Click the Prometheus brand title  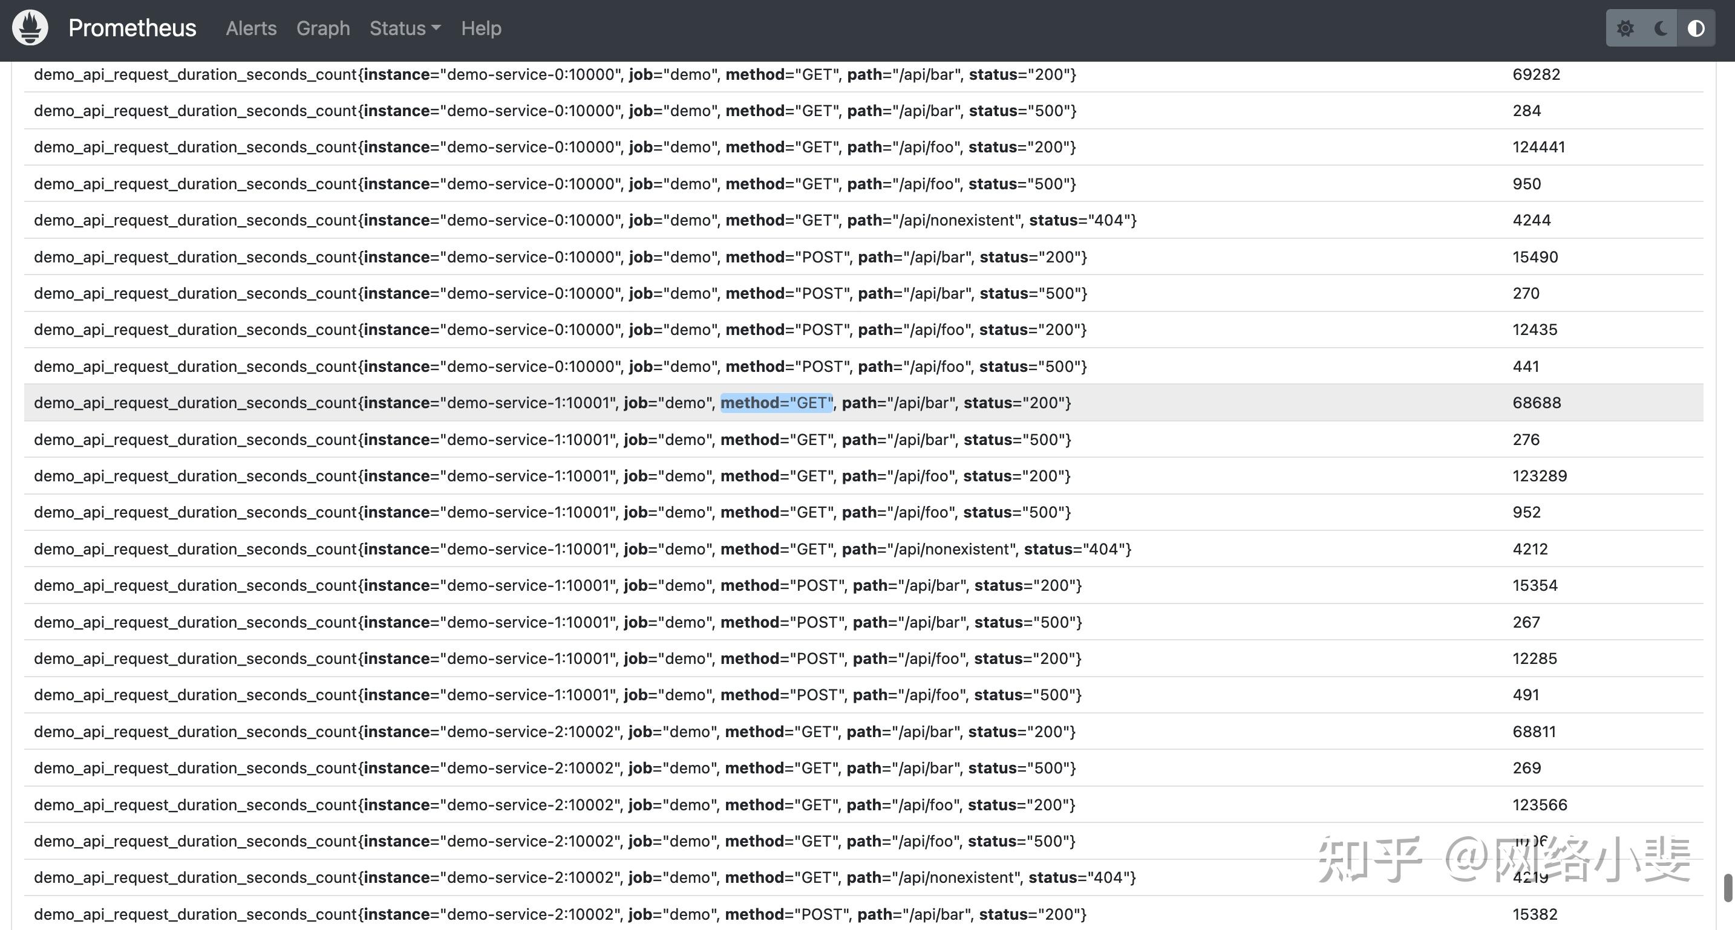(132, 28)
